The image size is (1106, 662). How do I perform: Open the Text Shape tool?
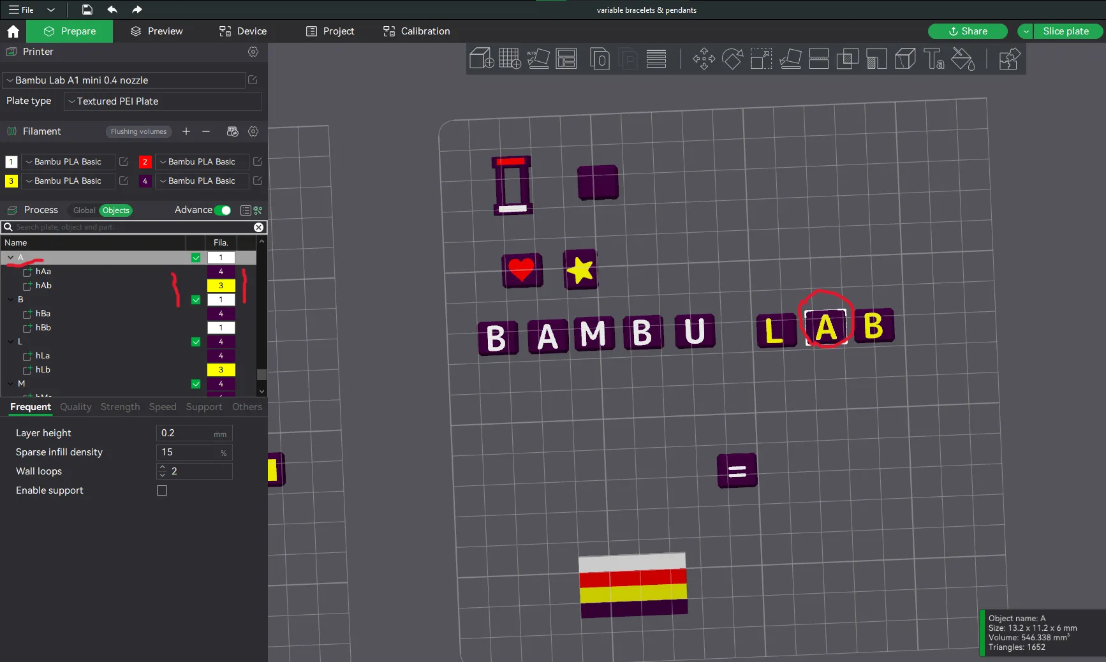pyautogui.click(x=934, y=59)
